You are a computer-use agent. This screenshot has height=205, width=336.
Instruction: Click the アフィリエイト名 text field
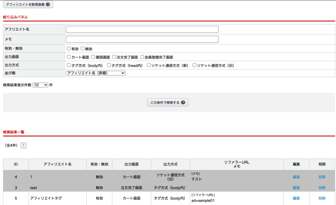coord(142,30)
